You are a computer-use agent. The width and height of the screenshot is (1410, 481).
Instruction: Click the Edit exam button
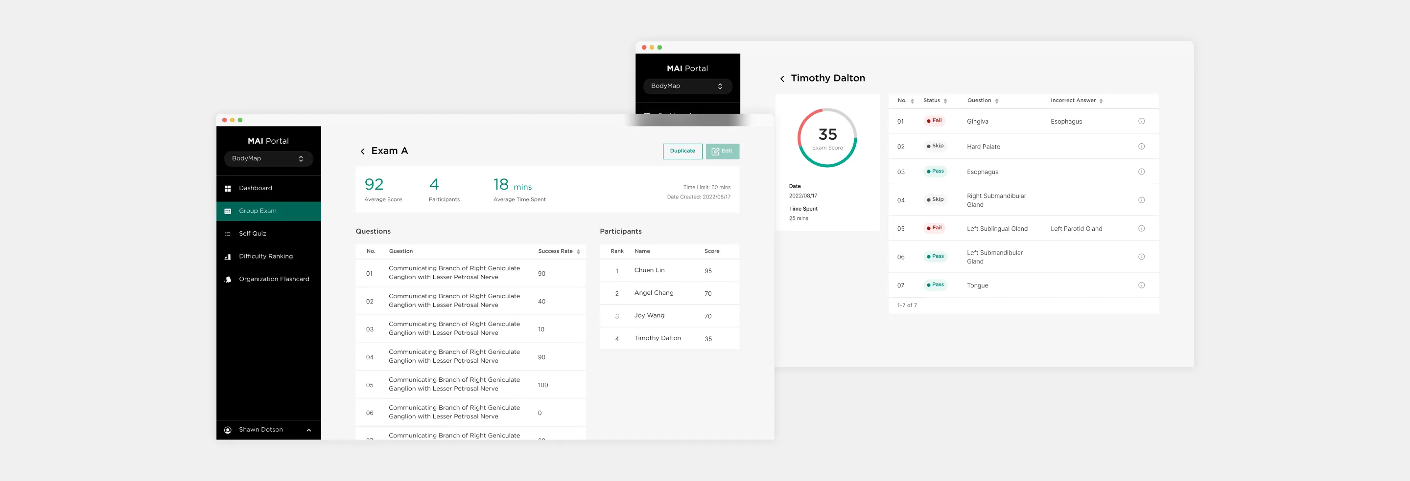tap(722, 152)
